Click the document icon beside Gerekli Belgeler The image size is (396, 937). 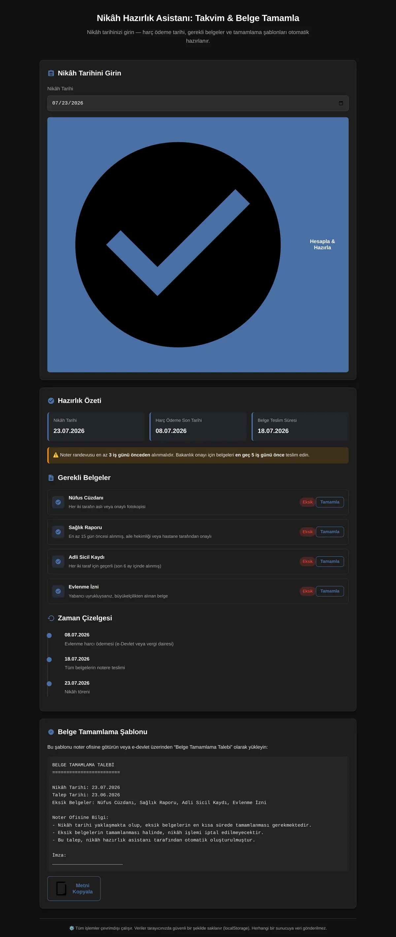pos(51,478)
